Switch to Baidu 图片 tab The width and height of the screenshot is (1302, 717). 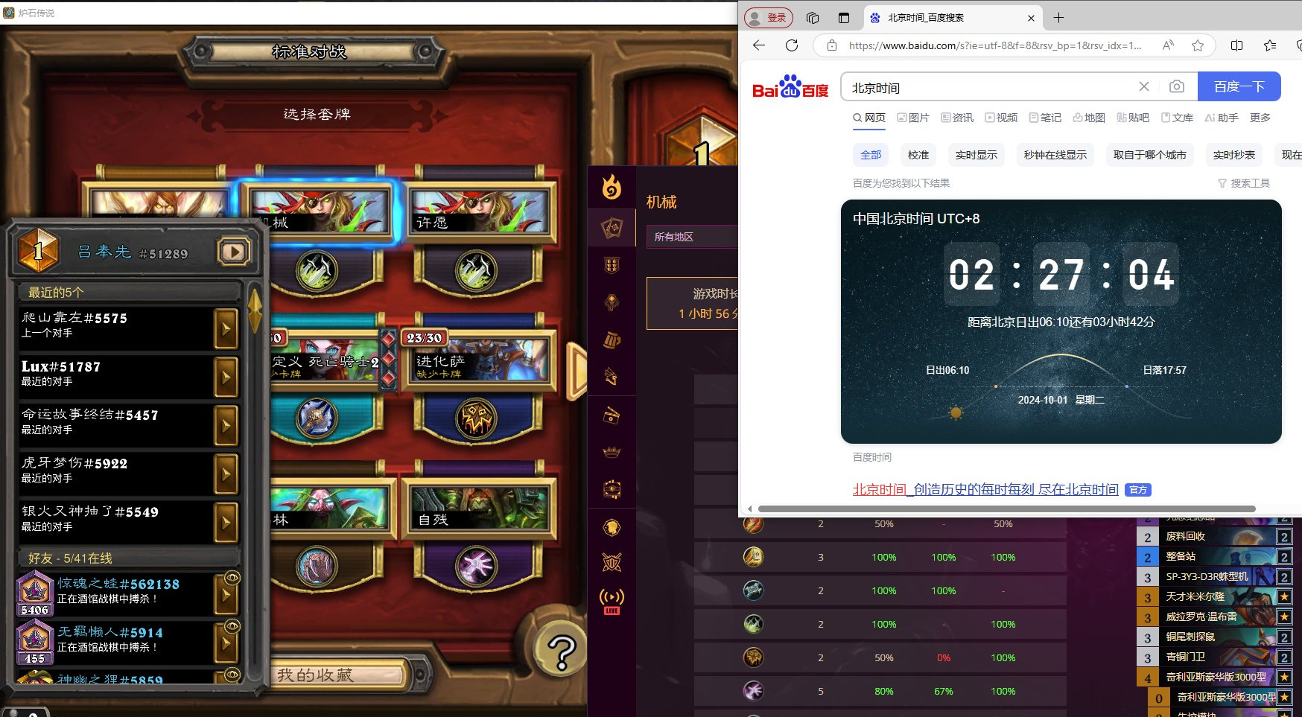tap(913, 118)
